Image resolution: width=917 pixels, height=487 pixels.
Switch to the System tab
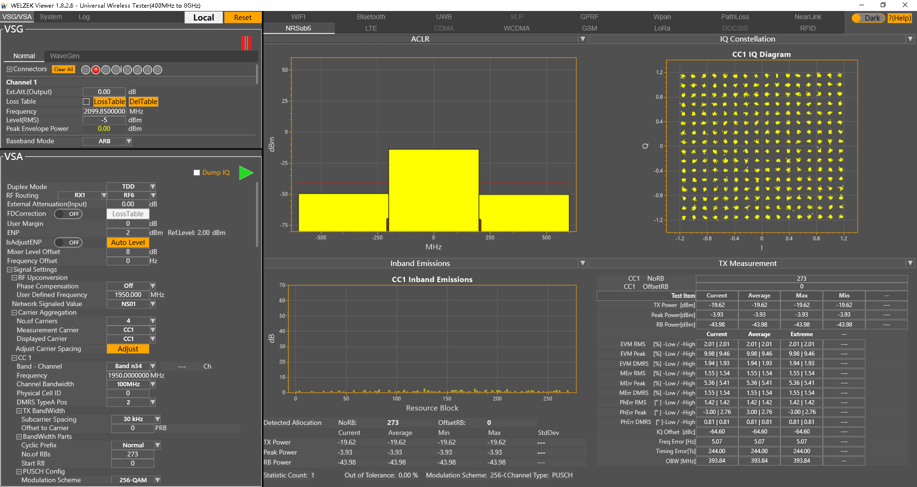coord(51,17)
